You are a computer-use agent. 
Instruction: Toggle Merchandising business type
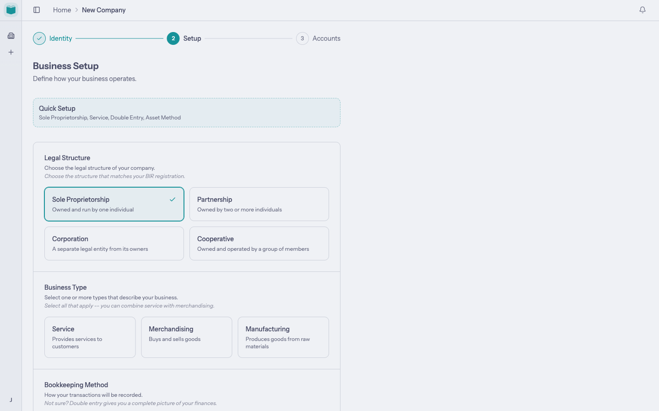[x=186, y=337]
